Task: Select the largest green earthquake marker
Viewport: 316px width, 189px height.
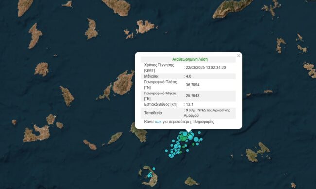Action: coord(183,138)
